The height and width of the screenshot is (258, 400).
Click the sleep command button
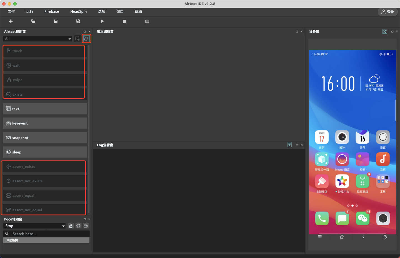45,152
